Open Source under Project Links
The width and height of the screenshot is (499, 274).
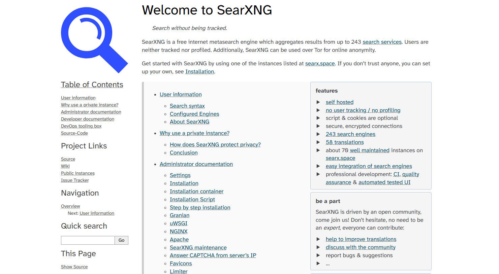point(68,159)
